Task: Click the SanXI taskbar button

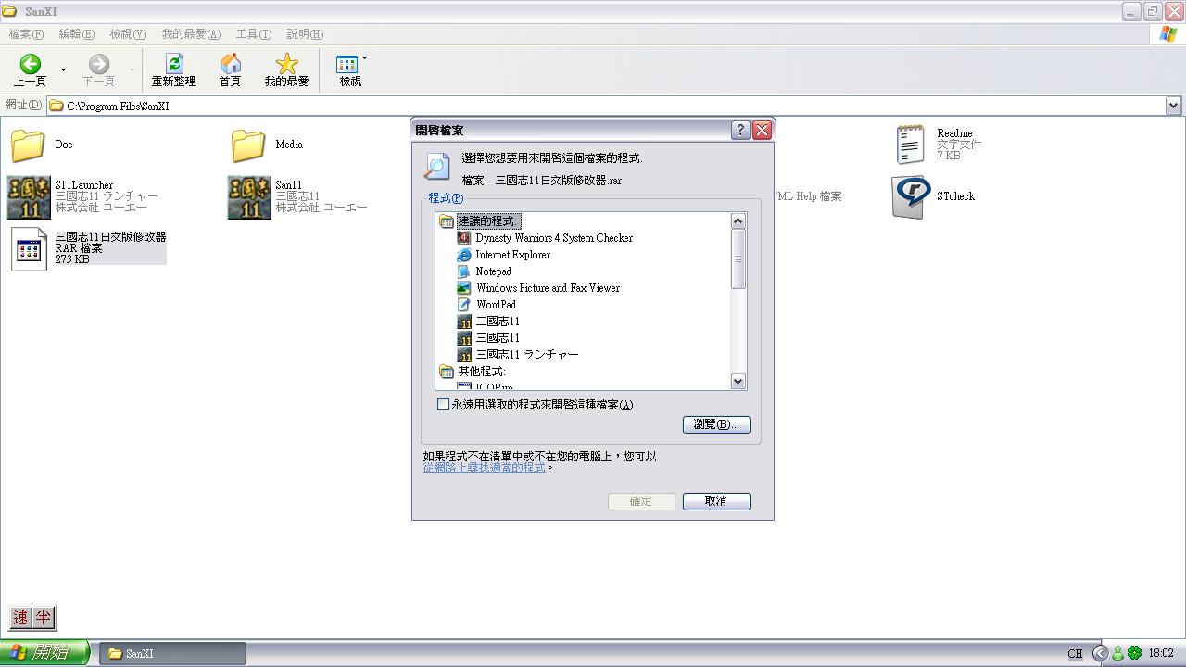Action: pyautogui.click(x=173, y=653)
